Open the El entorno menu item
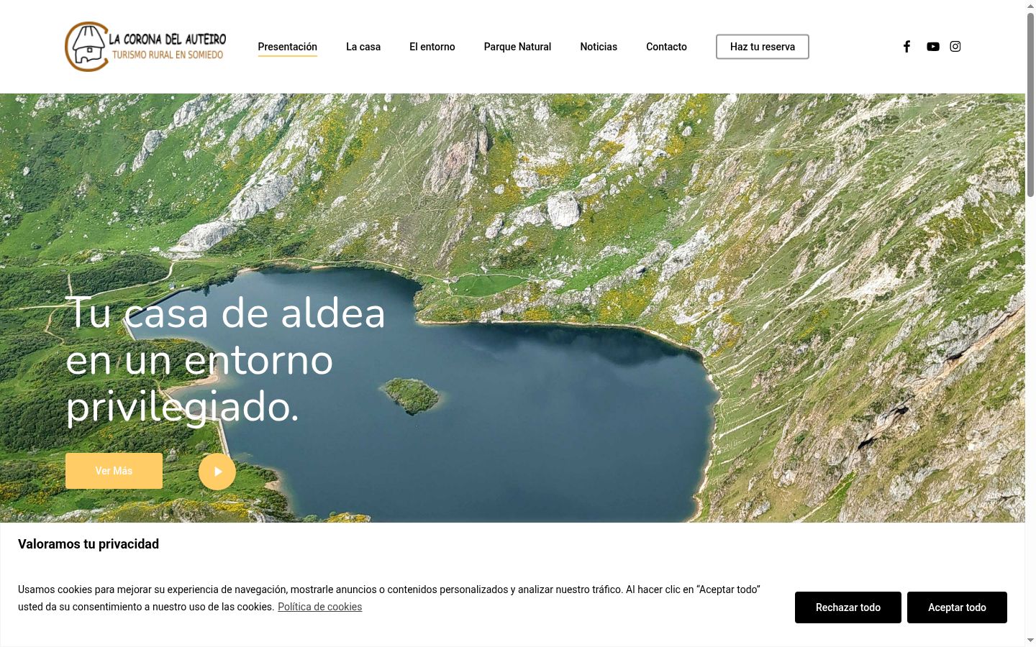This screenshot has width=1036, height=647. 432,47
